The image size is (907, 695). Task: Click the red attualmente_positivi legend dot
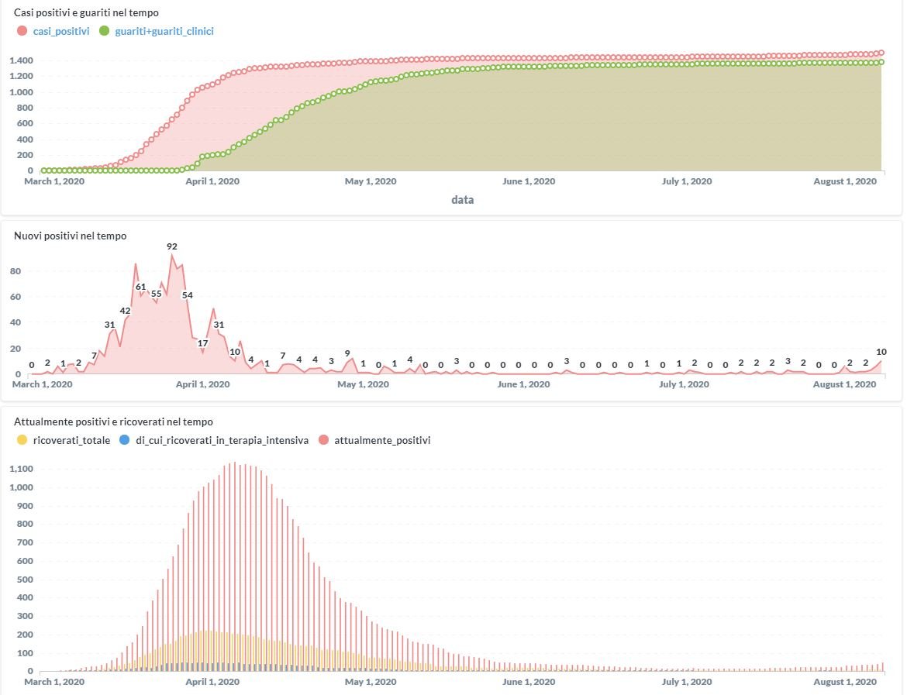322,440
